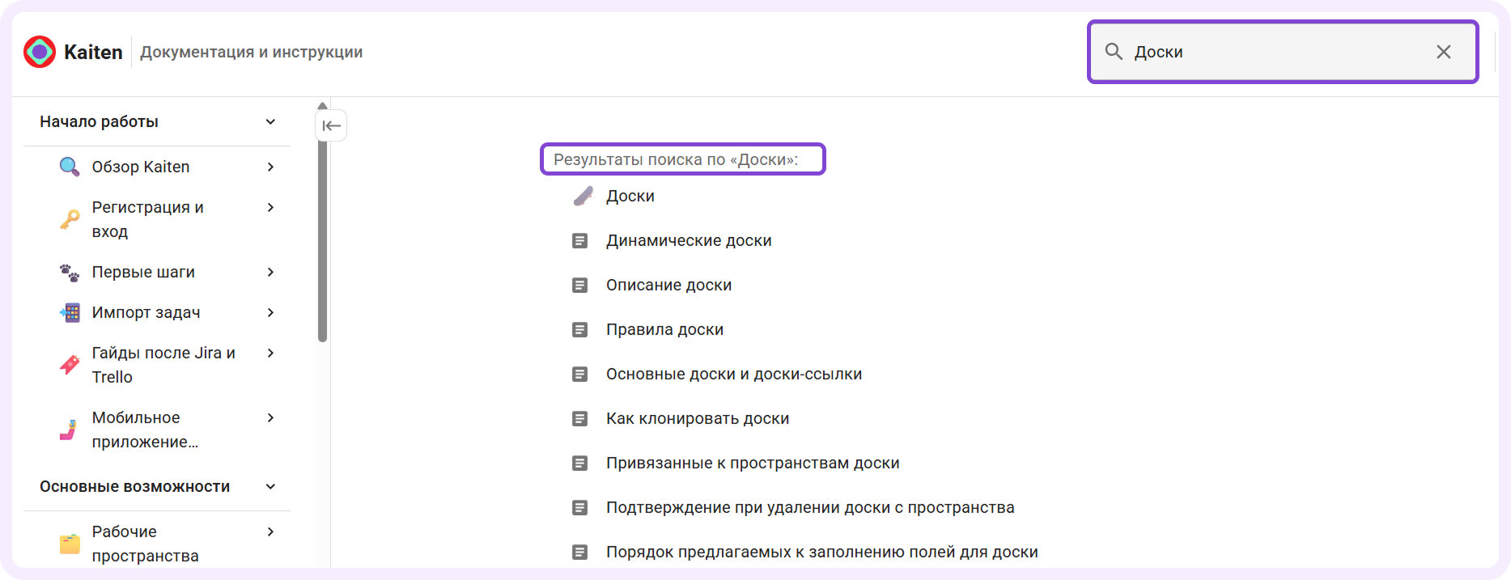The width and height of the screenshot is (1511, 580).
Task: Open Мобильное приложение sidebar item
Action: click(145, 430)
